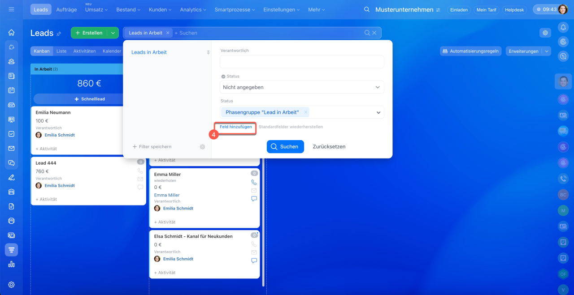Open Helpdesk

pos(514,9)
